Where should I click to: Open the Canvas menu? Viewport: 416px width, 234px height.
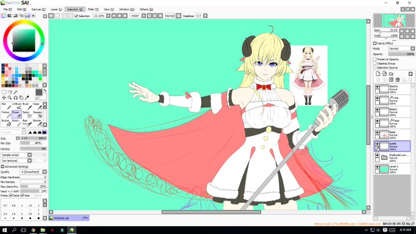39,9
